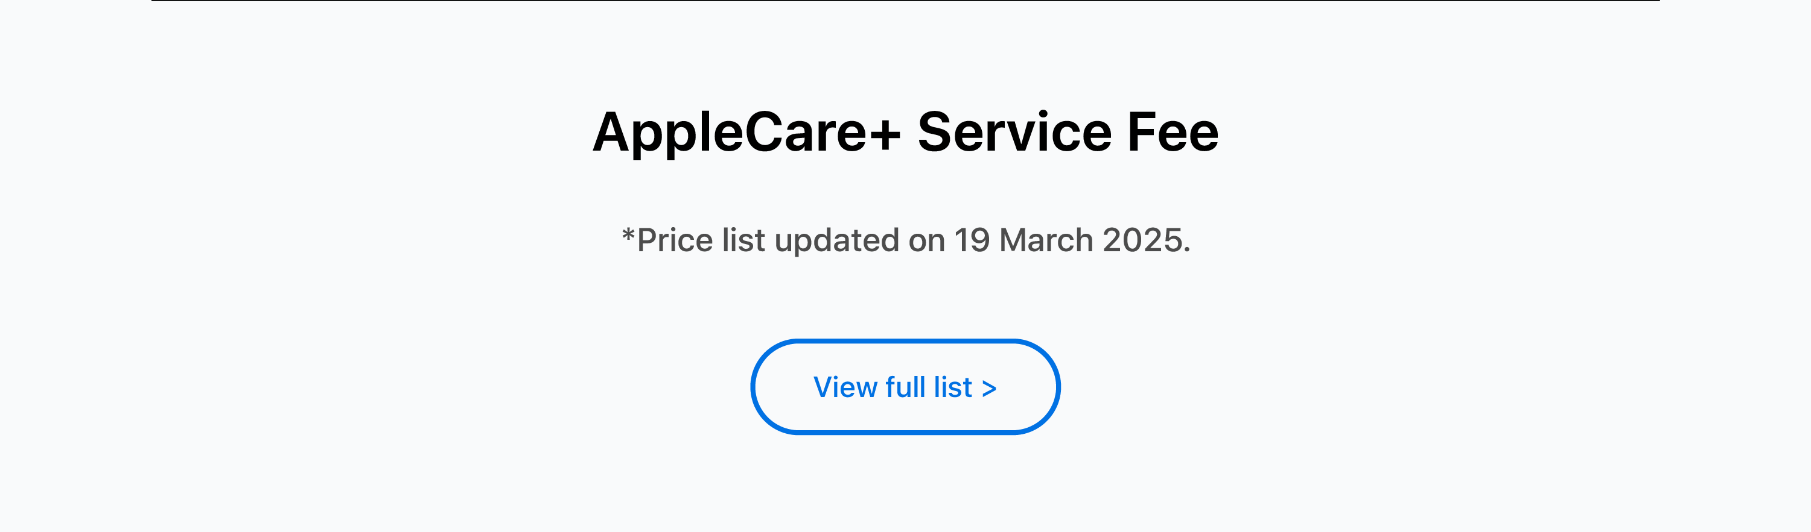The width and height of the screenshot is (1811, 532).
Task: Click the chevron arrow after View full list
Action: [x=989, y=388]
